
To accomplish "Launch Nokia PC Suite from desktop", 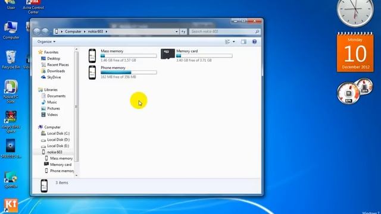I will click(11, 92).
